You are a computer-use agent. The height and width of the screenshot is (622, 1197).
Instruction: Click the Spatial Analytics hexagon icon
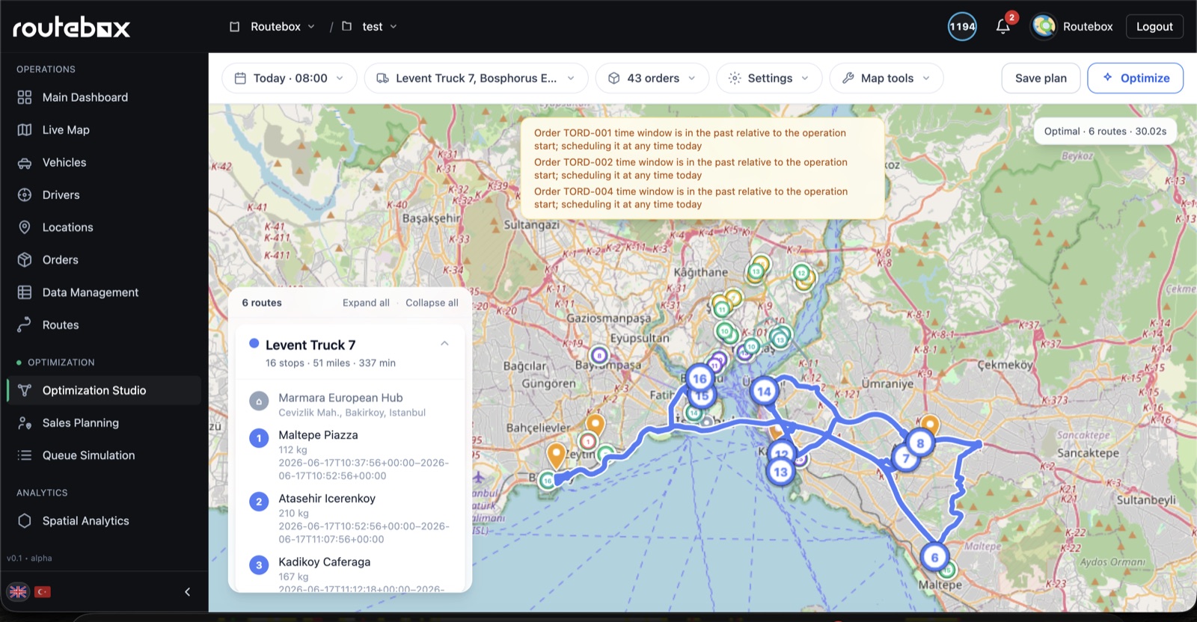coord(25,521)
